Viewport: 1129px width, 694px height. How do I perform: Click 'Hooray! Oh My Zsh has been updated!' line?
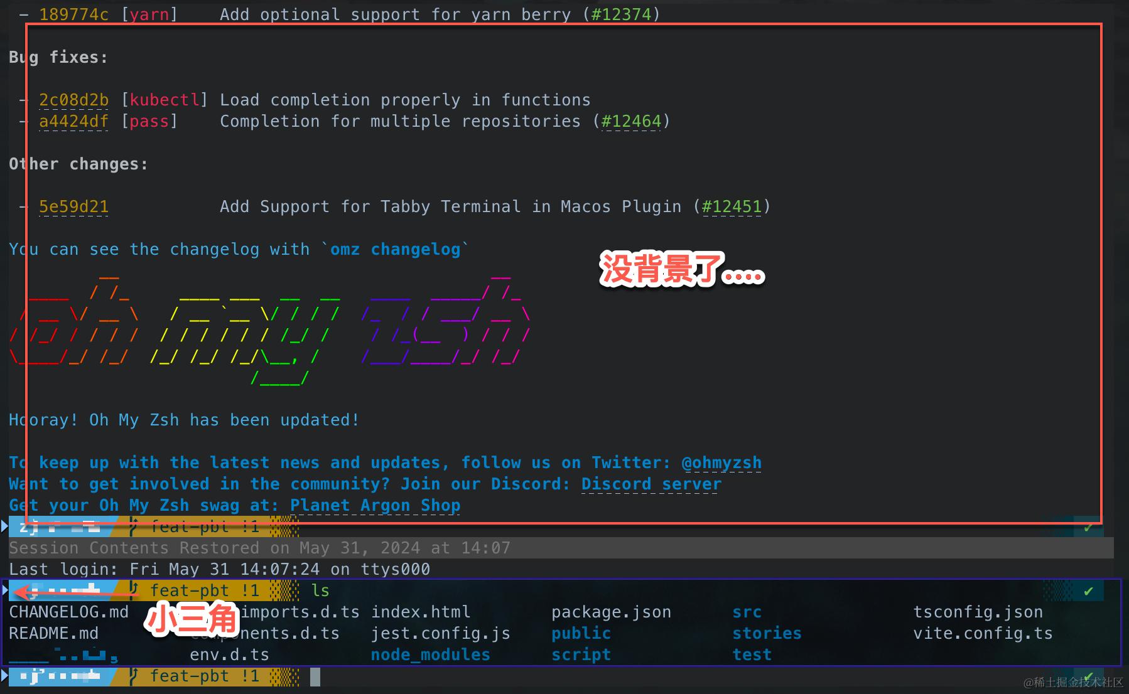coord(184,420)
